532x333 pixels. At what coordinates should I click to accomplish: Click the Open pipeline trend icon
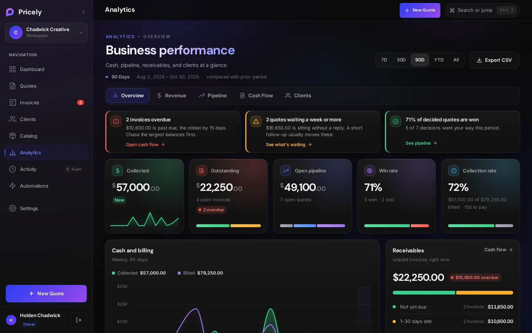click(286, 171)
